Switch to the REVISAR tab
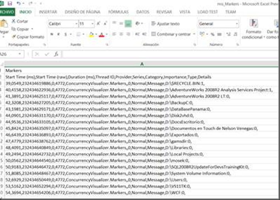Screen dimensions: 280x200 [x=164, y=12]
